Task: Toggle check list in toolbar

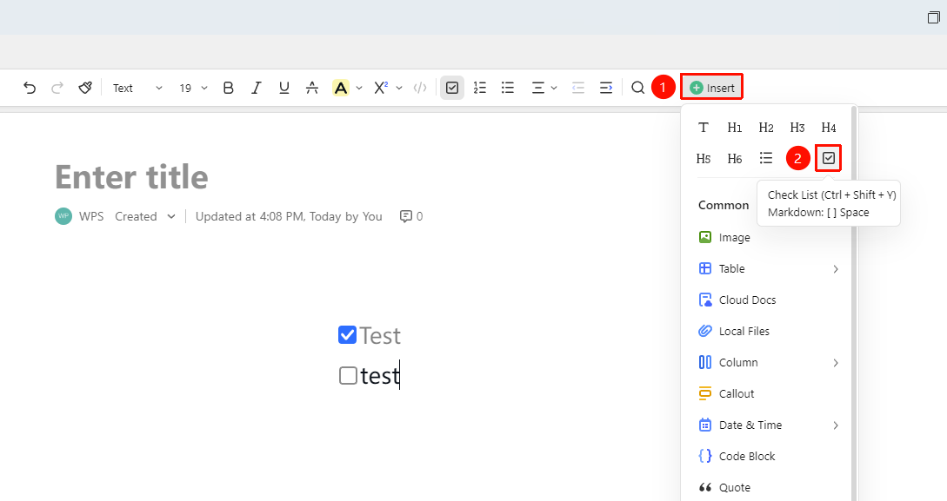Action: coord(451,88)
